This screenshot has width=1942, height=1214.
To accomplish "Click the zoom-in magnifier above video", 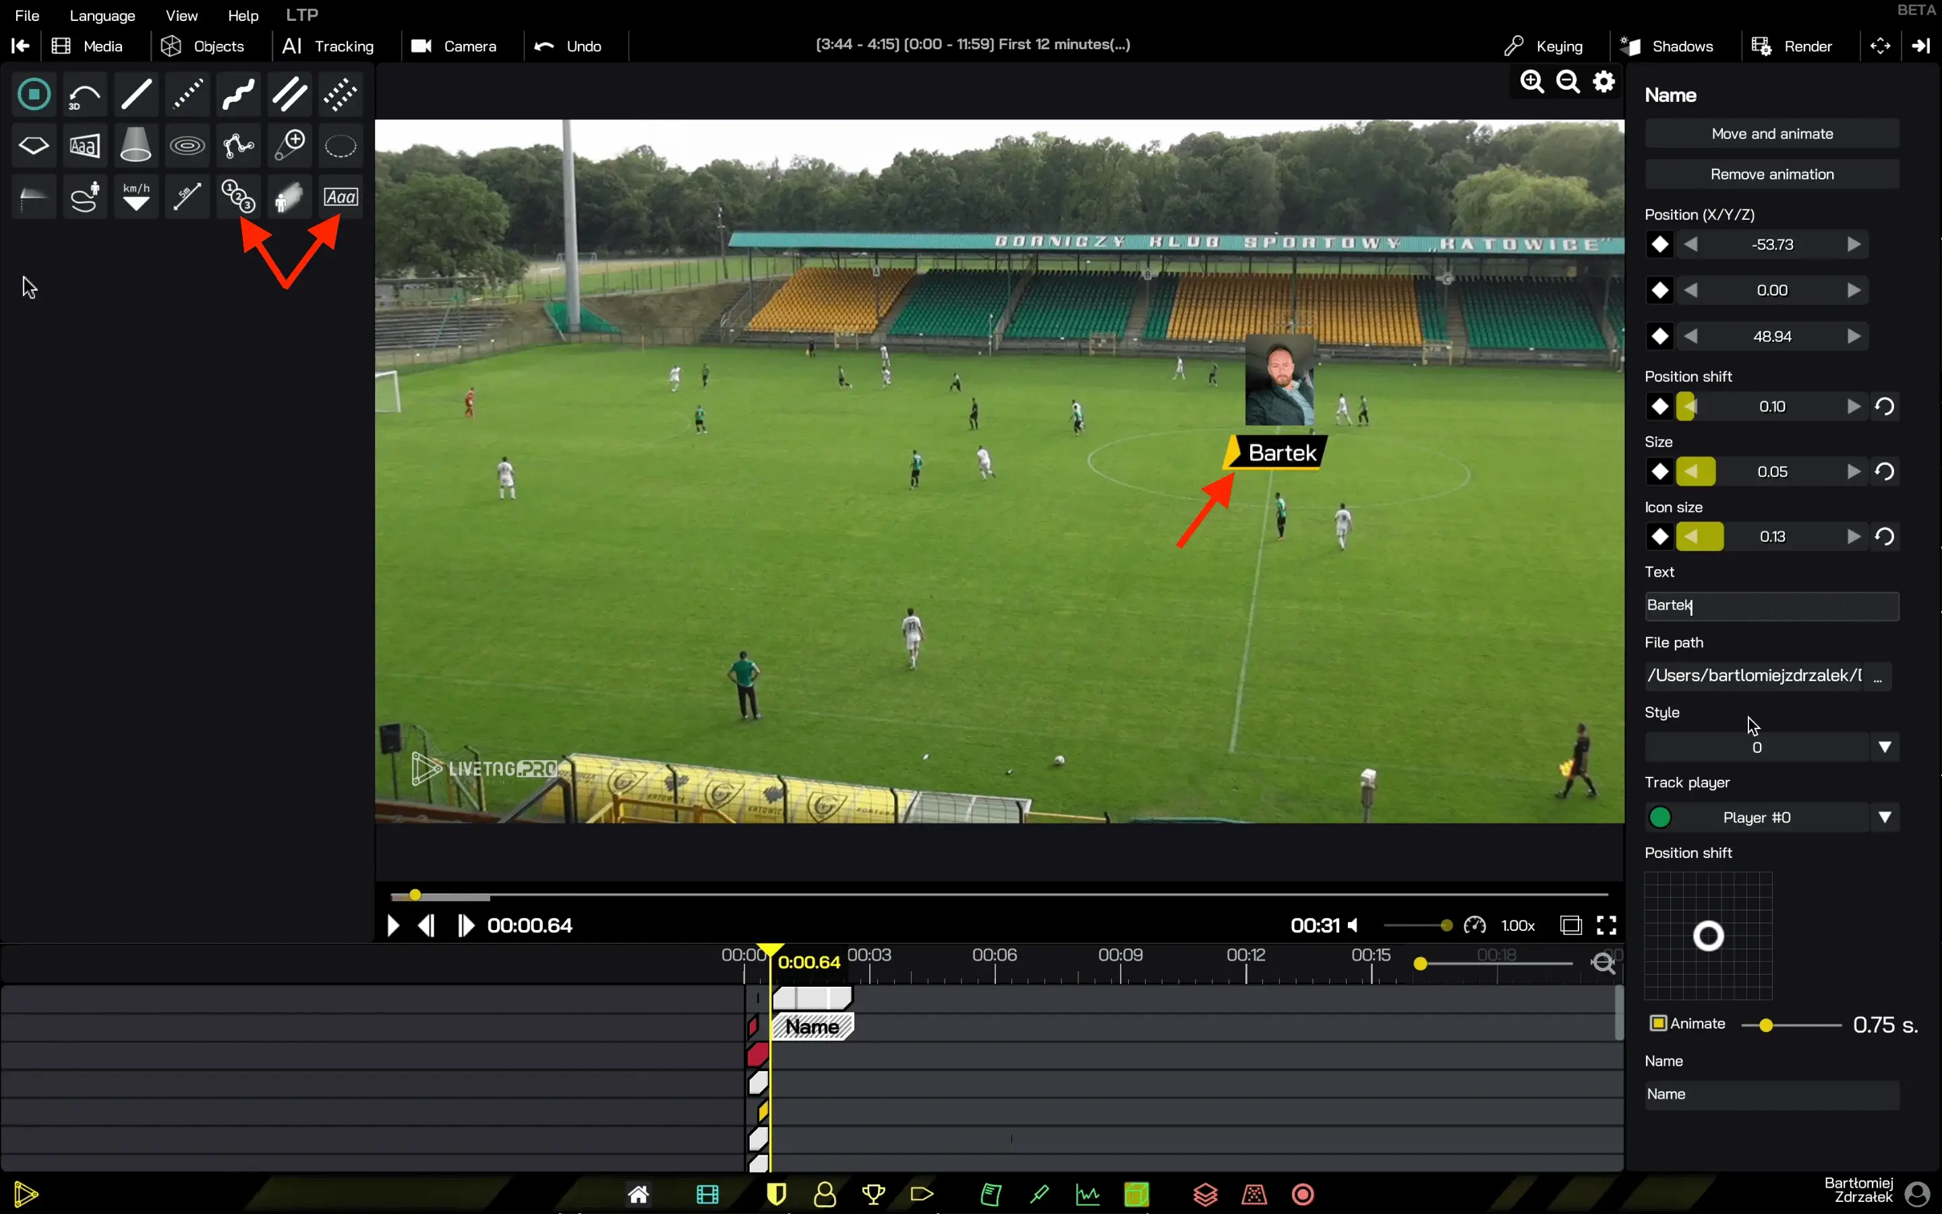I will (x=1532, y=82).
